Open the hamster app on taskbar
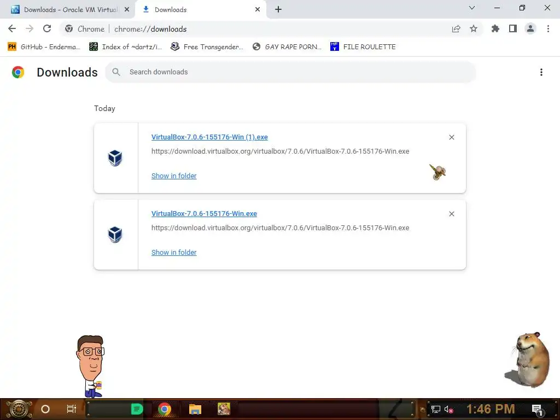Screen dimensions: 560x420 (224, 409)
